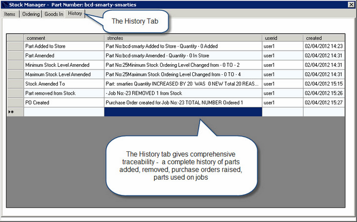Viewport: 357px width, 222px height.
Task: Click created cell in 'Part Amended' row
Action: tap(324, 56)
